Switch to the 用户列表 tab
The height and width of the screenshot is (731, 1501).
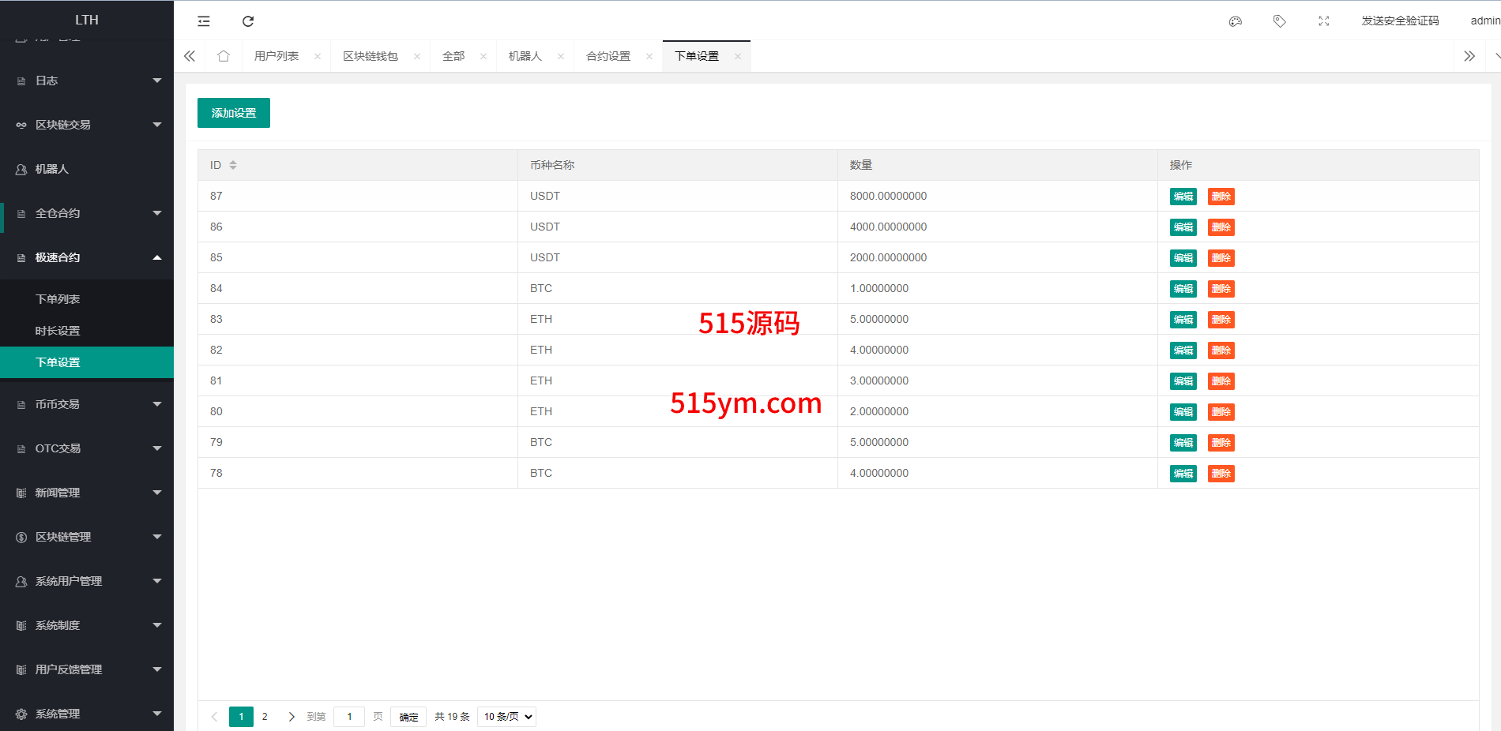pyautogui.click(x=276, y=56)
